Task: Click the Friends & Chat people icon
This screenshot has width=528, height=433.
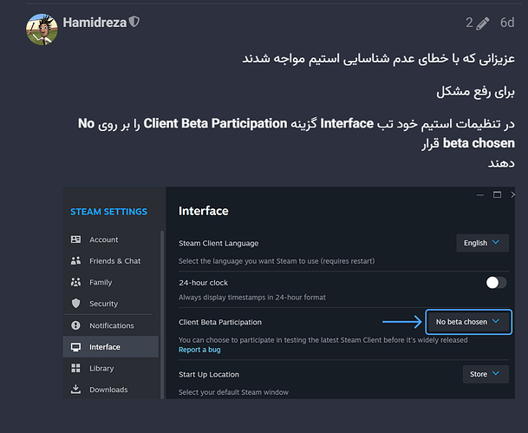Action: pyautogui.click(x=75, y=261)
